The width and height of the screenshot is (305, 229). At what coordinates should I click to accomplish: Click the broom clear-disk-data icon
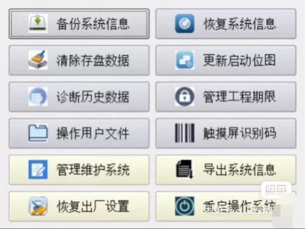(x=38, y=60)
